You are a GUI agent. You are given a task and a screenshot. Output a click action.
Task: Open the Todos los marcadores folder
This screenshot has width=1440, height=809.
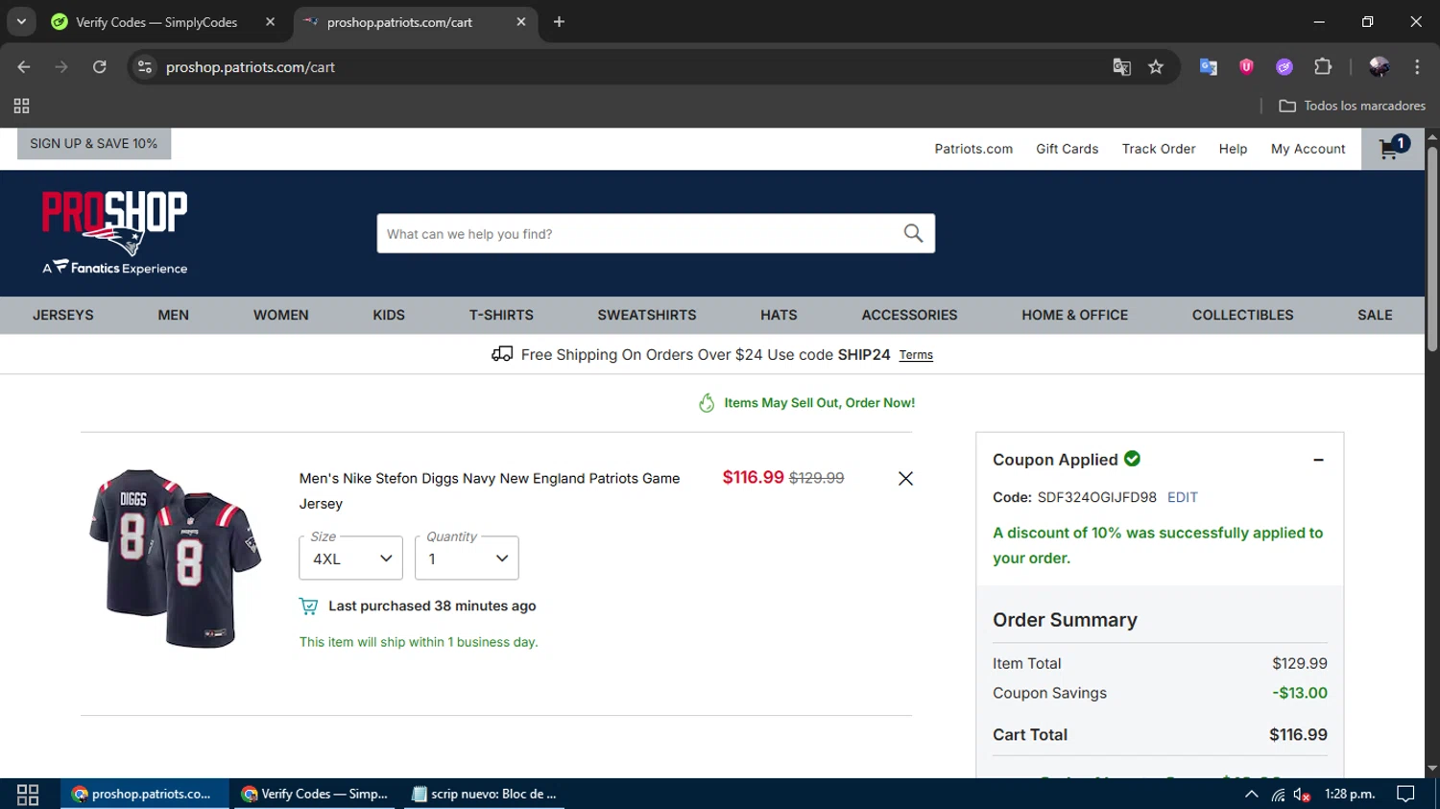tap(1352, 106)
